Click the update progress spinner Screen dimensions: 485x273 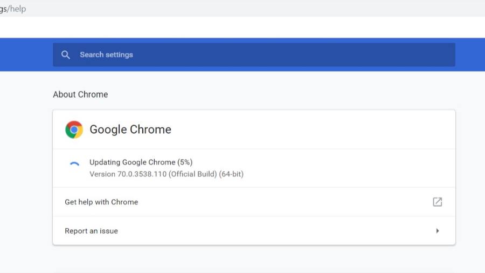[x=74, y=164]
